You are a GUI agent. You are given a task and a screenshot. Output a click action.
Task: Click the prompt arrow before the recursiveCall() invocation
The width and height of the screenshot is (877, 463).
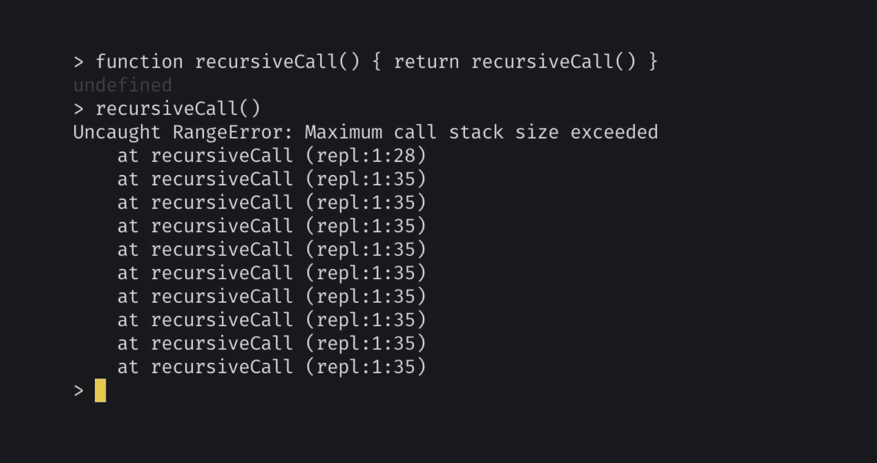pyautogui.click(x=79, y=109)
